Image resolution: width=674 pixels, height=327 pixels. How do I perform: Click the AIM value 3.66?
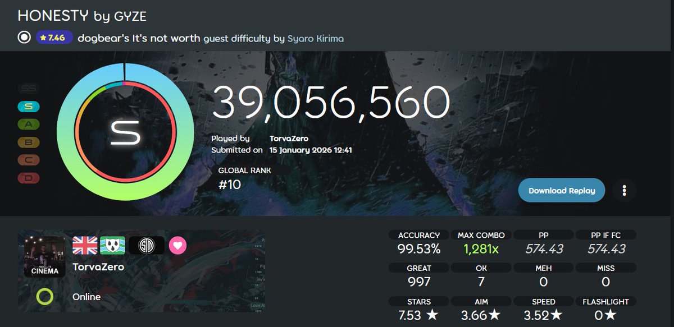[x=481, y=315]
